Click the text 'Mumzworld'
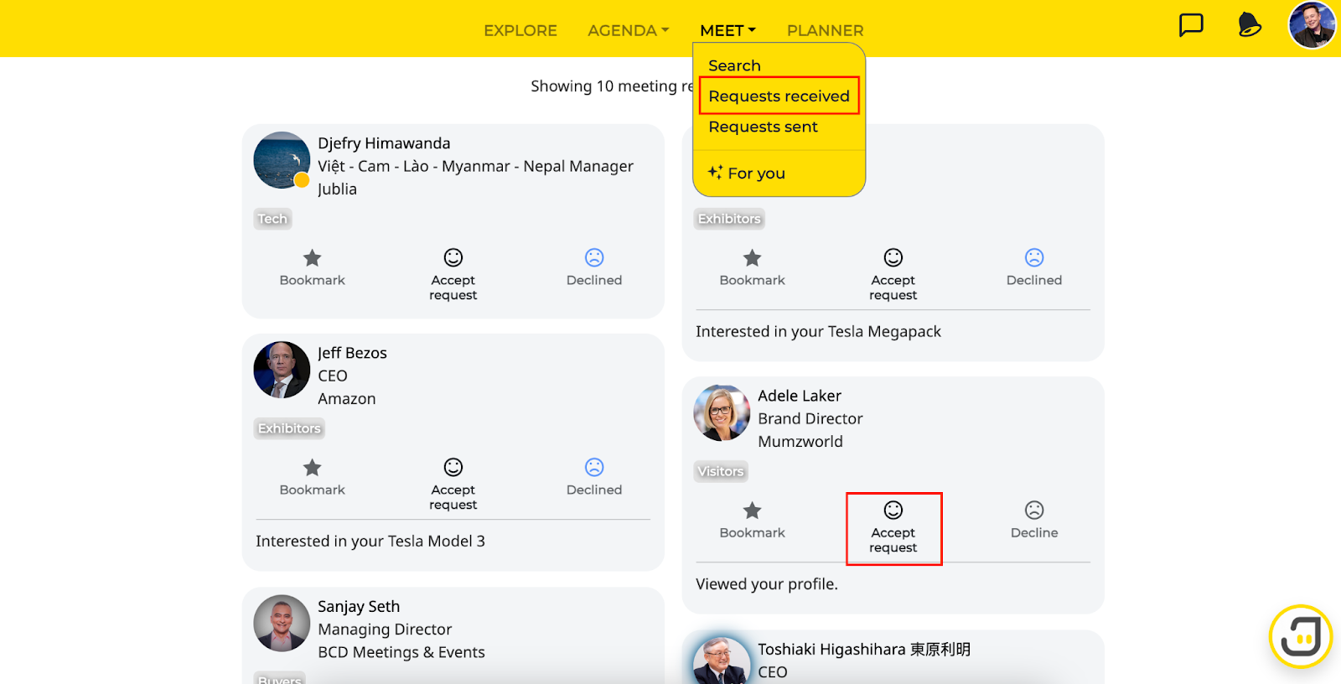 800,441
